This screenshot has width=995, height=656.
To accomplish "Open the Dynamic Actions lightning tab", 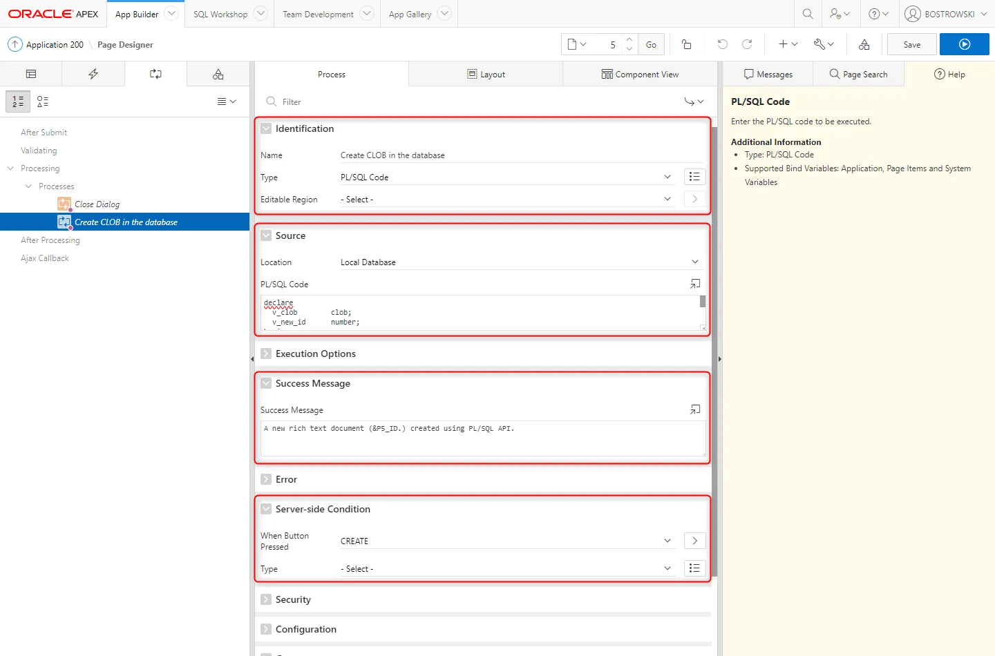I will 93,74.
